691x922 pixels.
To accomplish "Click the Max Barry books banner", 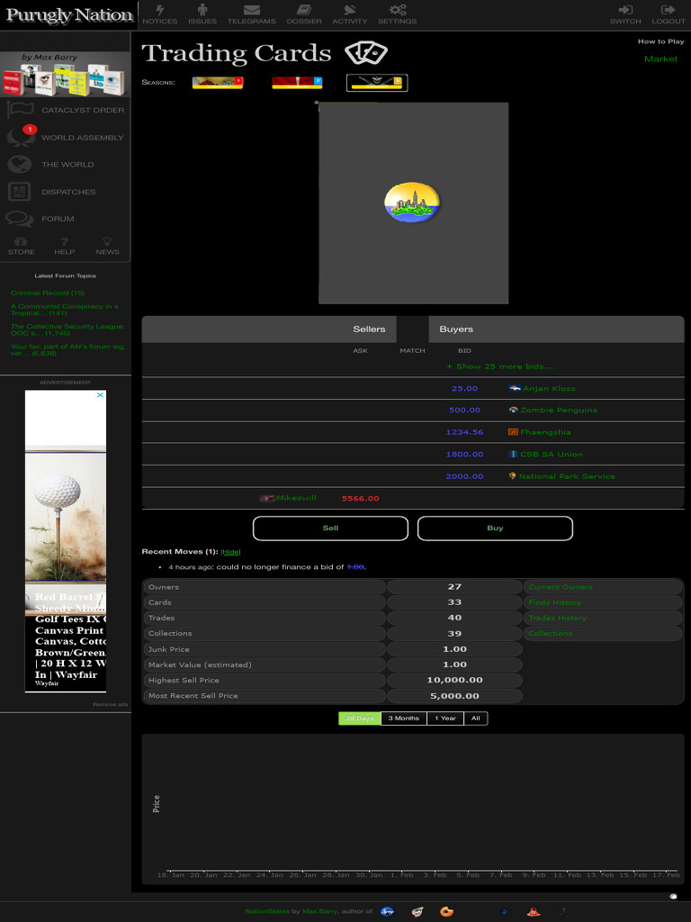I will (x=65, y=75).
